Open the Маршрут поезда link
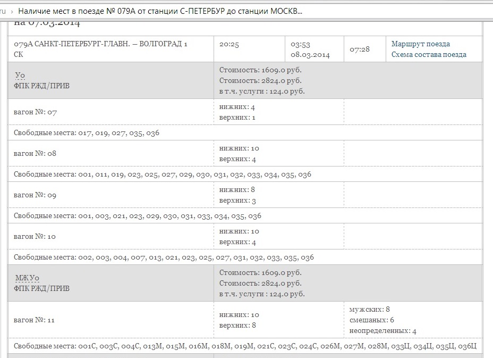This screenshot has width=493, height=358. [420, 44]
